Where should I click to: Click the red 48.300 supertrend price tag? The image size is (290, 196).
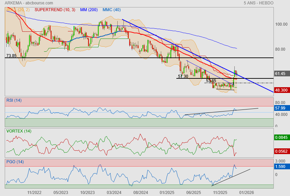pos(281,90)
